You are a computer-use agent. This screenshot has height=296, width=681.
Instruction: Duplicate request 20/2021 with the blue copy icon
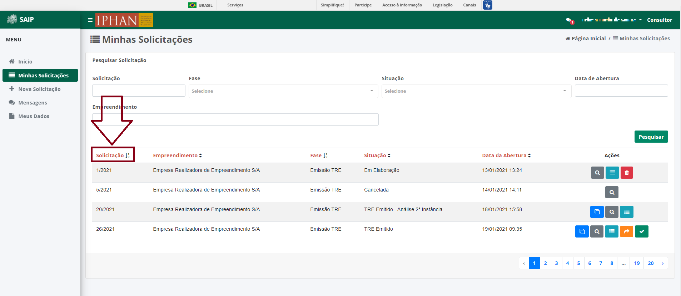click(597, 212)
